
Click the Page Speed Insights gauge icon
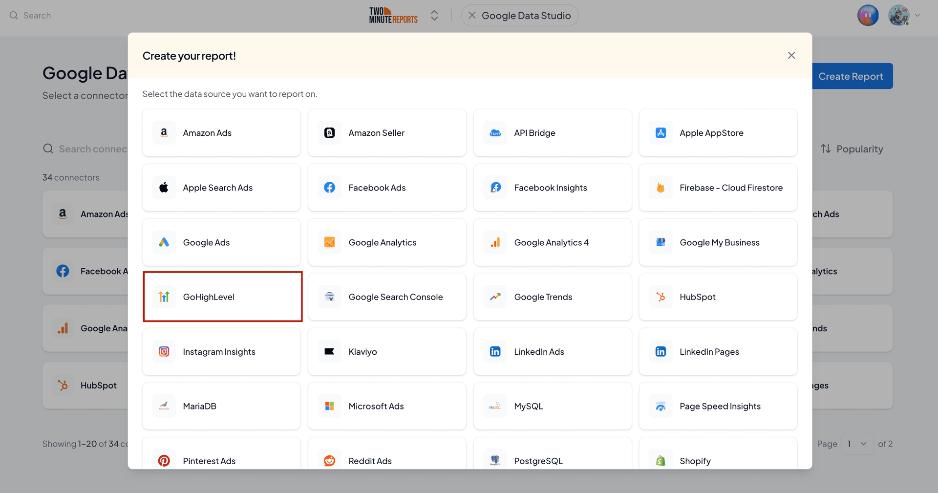(661, 407)
